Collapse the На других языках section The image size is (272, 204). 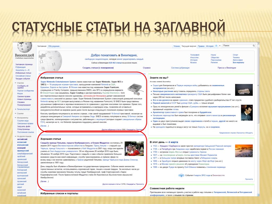(16, 136)
